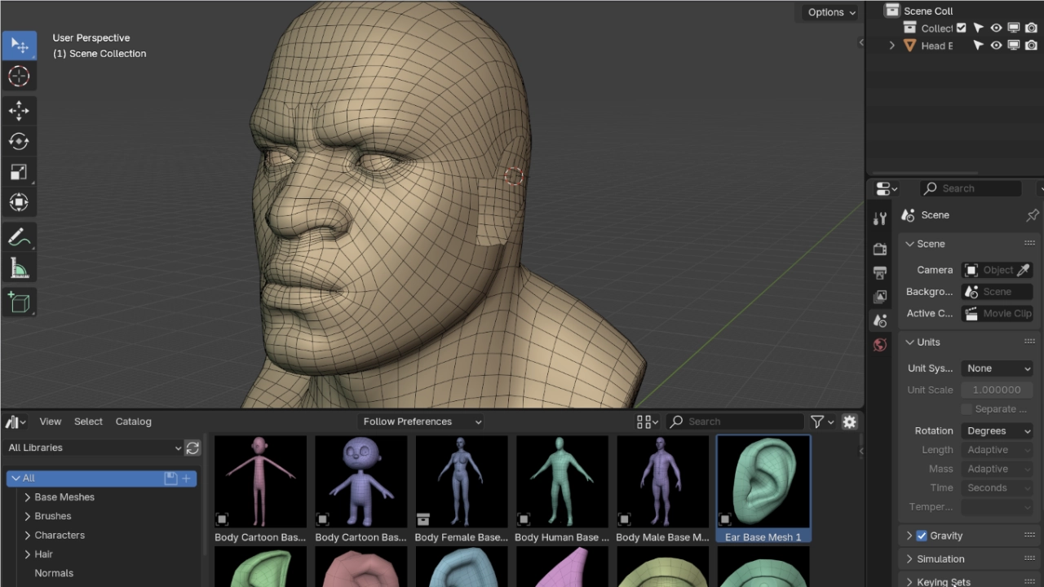Open the asset browser editor type menu
The width and height of the screenshot is (1044, 587).
[16, 421]
